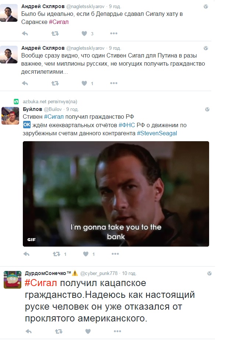The height and width of the screenshot is (341, 236).
Task: Play the Steven Seagal GIF
Action: [x=116, y=194]
